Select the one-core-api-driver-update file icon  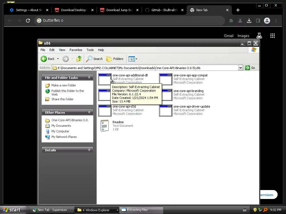[x=166, y=110]
